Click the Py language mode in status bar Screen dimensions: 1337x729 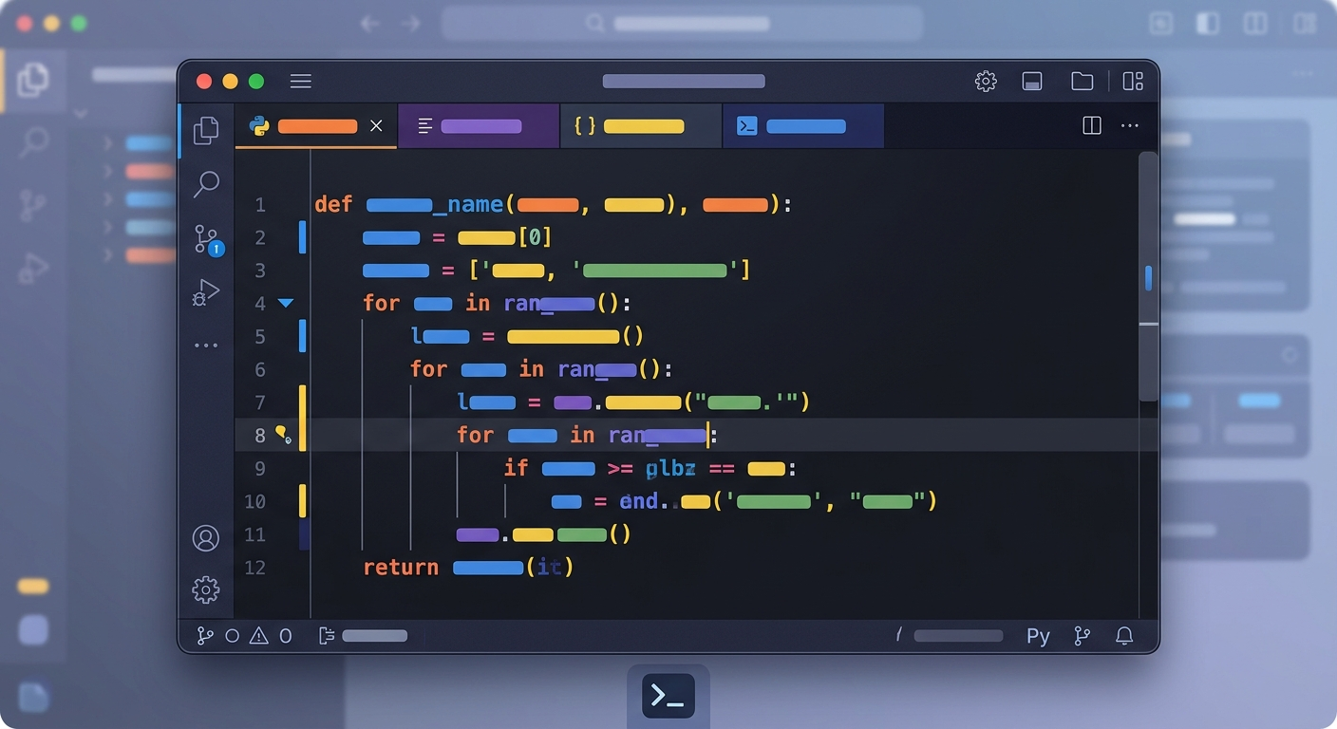(x=1038, y=636)
